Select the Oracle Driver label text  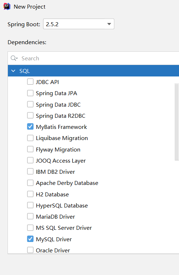(53, 251)
